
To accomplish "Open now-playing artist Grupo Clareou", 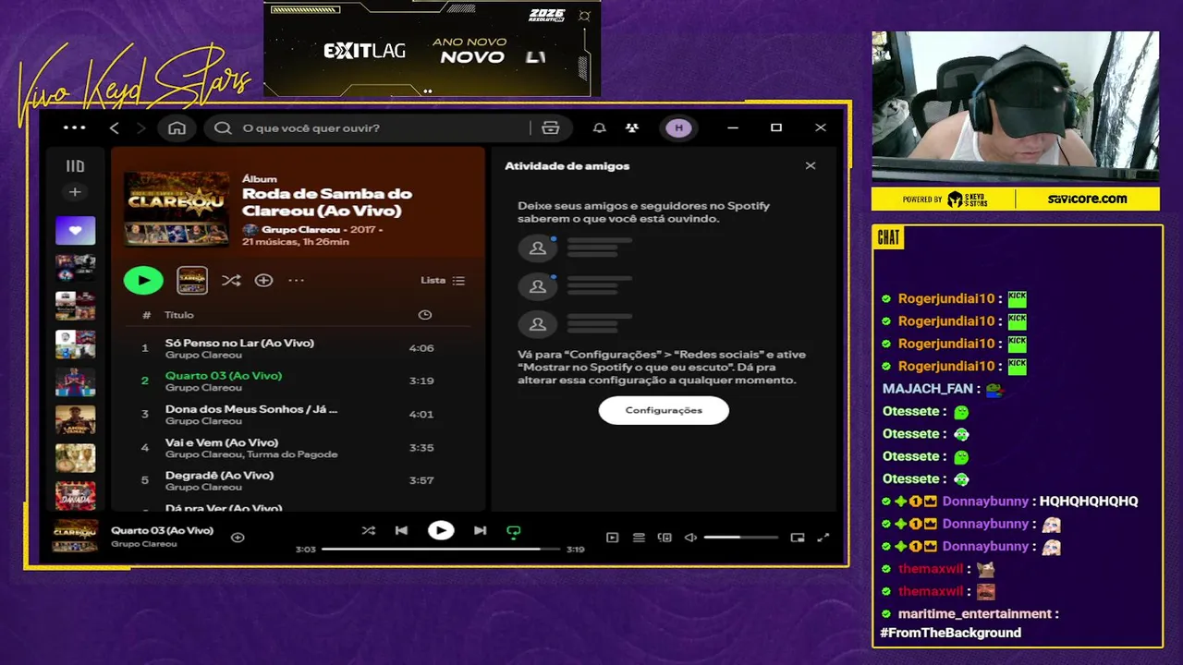I will 143,544.
